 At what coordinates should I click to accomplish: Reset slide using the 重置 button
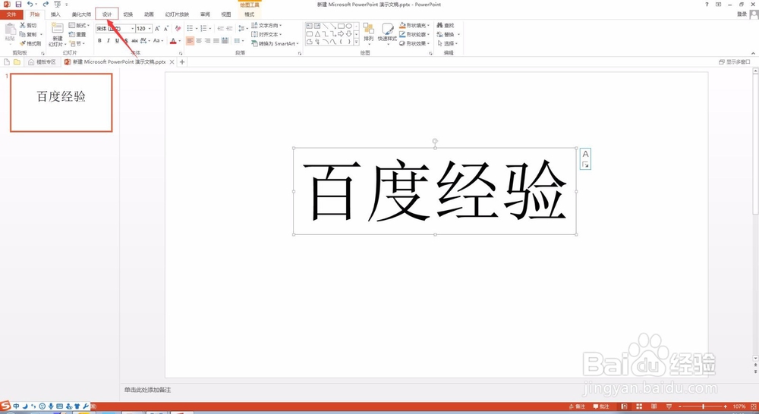[77, 34]
